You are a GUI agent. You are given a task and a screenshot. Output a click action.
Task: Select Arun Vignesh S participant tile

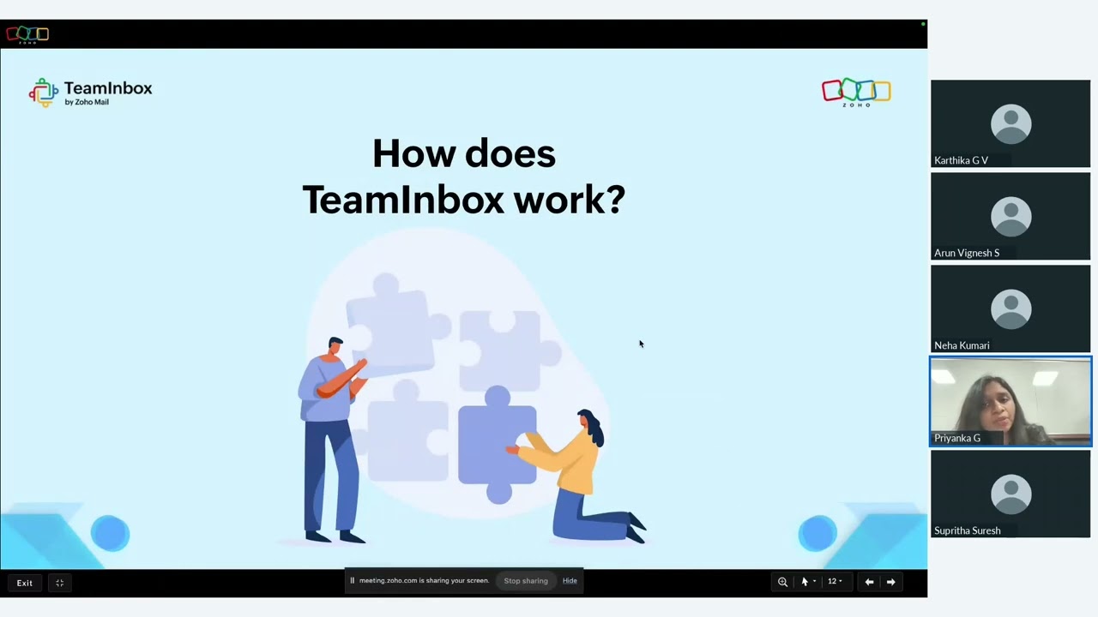(x=1011, y=216)
